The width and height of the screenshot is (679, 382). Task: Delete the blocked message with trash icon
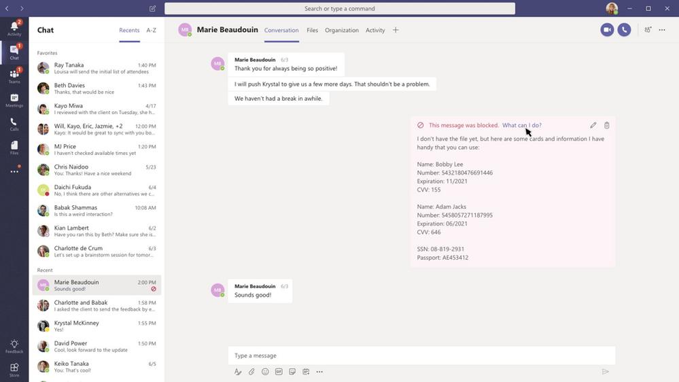point(607,125)
